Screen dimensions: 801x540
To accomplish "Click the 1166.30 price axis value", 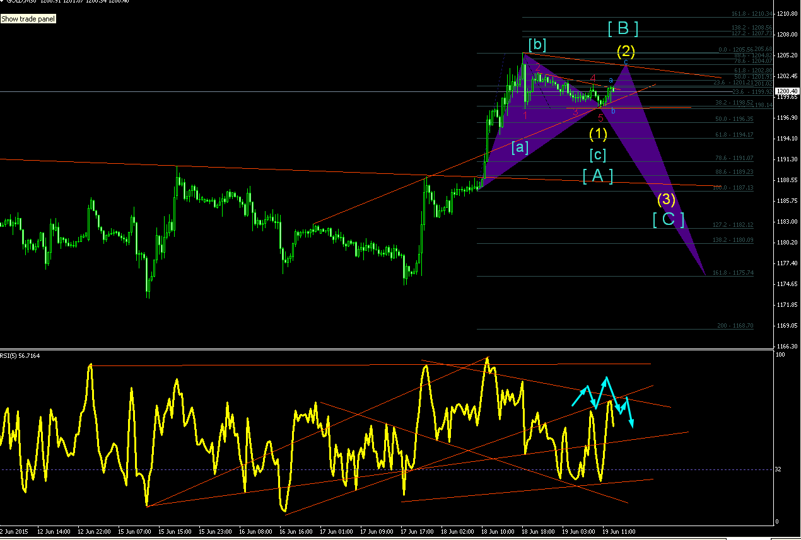I will click(788, 346).
